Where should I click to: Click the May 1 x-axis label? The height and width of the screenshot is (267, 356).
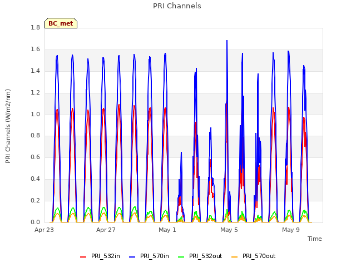[x=167, y=230]
